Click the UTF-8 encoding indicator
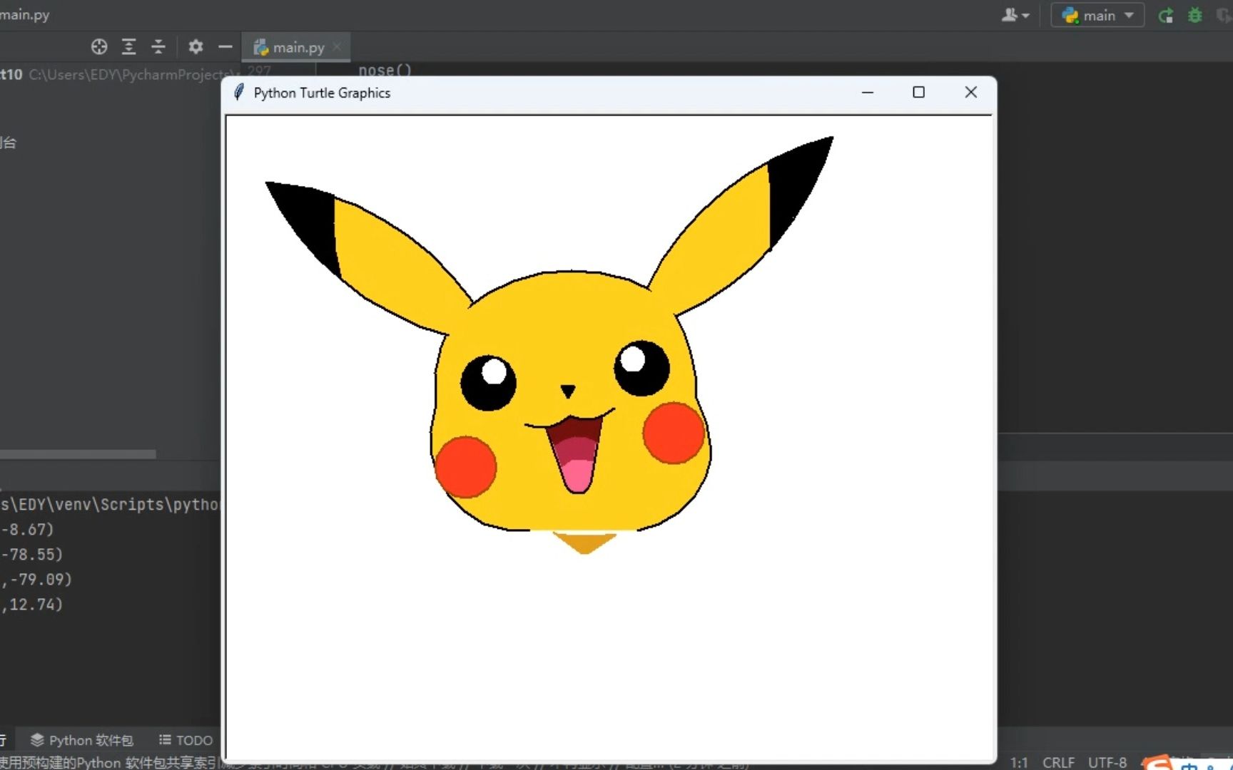The height and width of the screenshot is (770, 1233). click(x=1107, y=762)
